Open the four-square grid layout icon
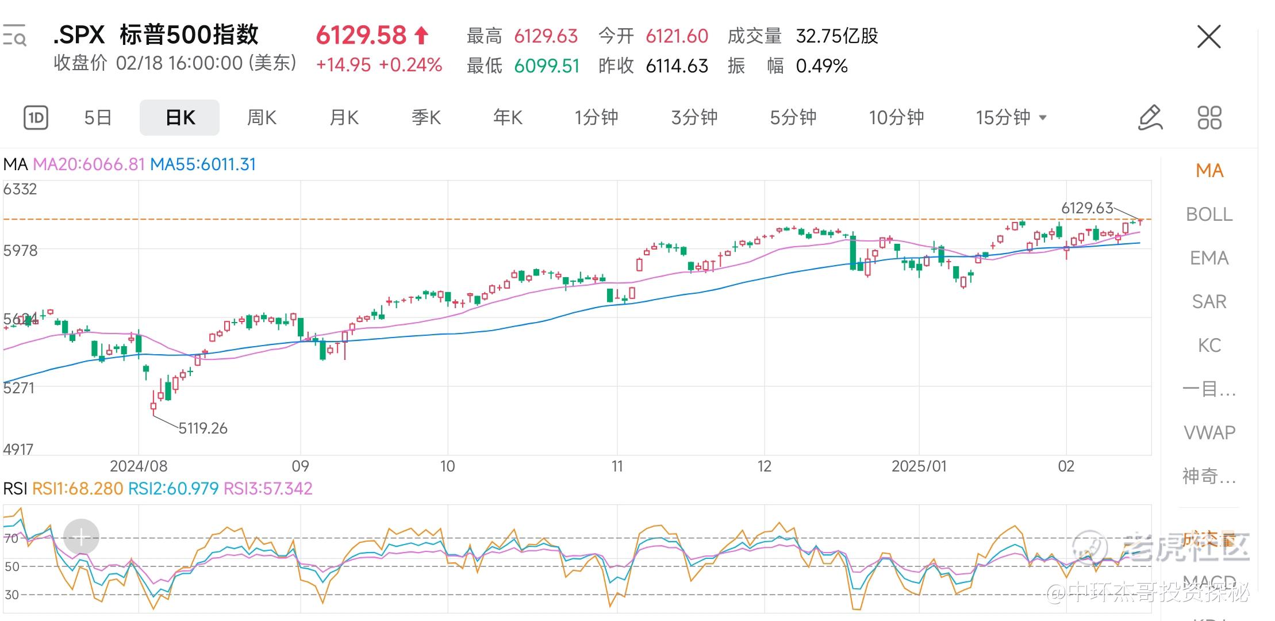This screenshot has height=621, width=1275. [1209, 118]
